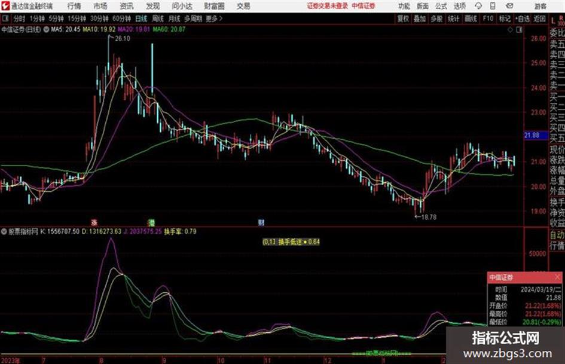Add stock via the 自选 button
The width and height of the screenshot is (565, 364).
pos(523,19)
